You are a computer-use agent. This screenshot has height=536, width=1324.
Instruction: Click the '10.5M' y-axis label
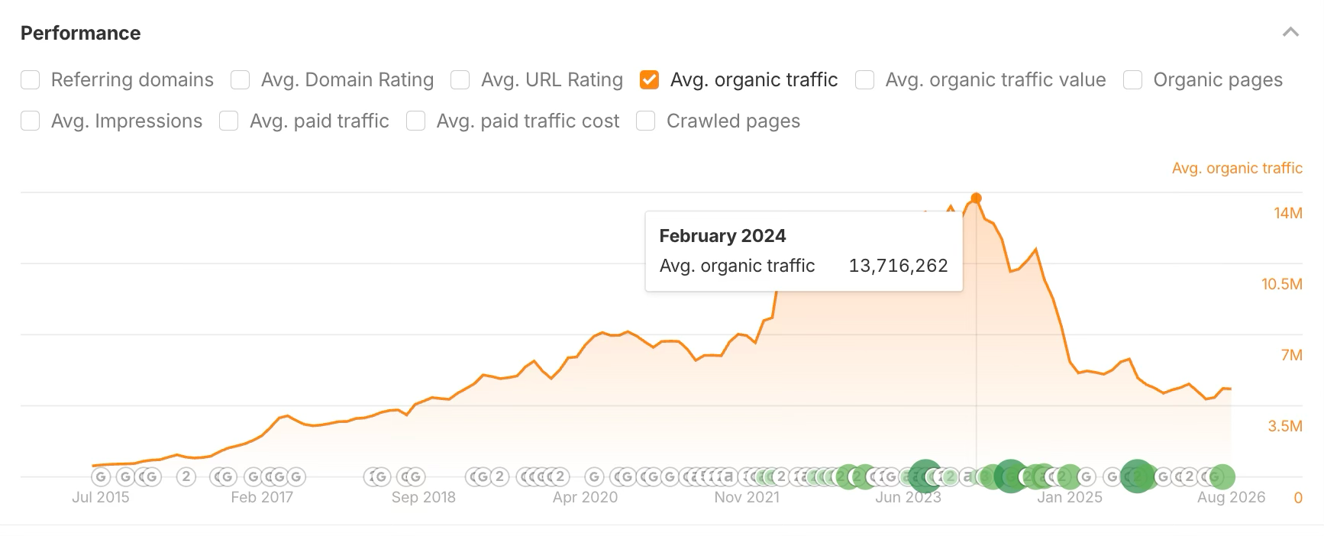[1282, 284]
